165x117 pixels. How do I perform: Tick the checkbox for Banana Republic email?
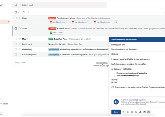pyautogui.click(x=16, y=54)
